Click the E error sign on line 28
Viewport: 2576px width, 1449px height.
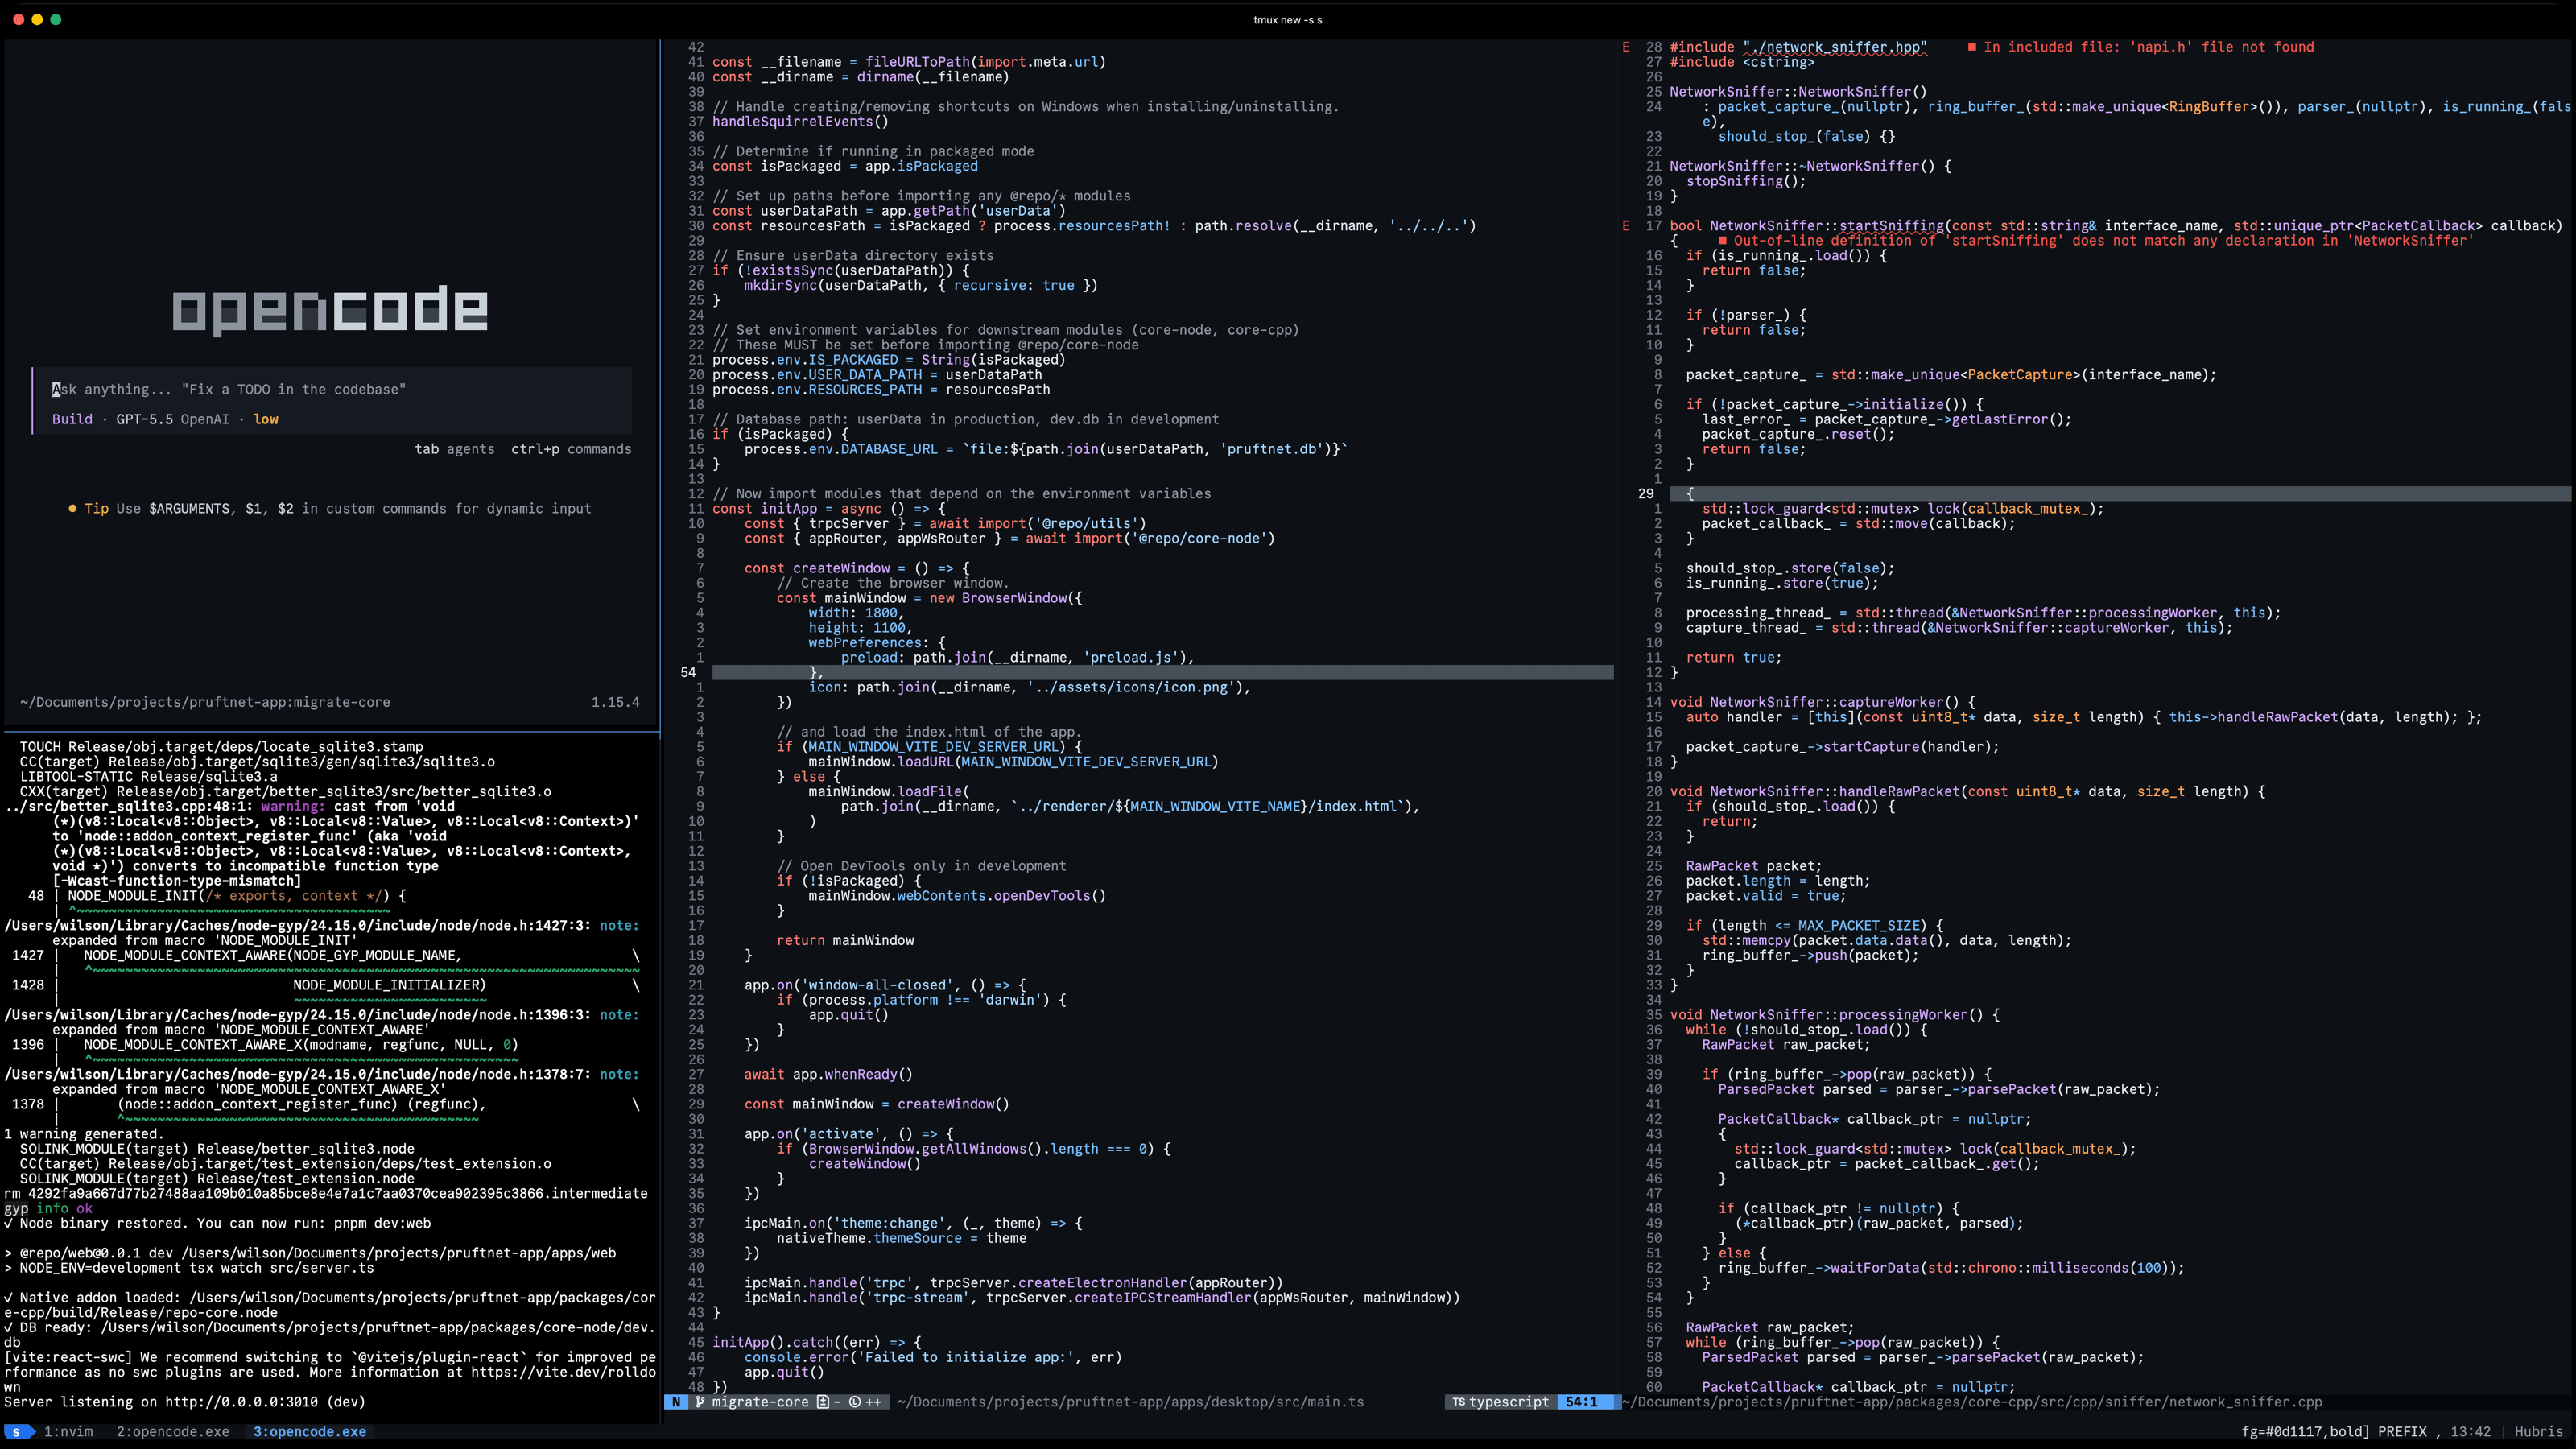tap(1626, 47)
